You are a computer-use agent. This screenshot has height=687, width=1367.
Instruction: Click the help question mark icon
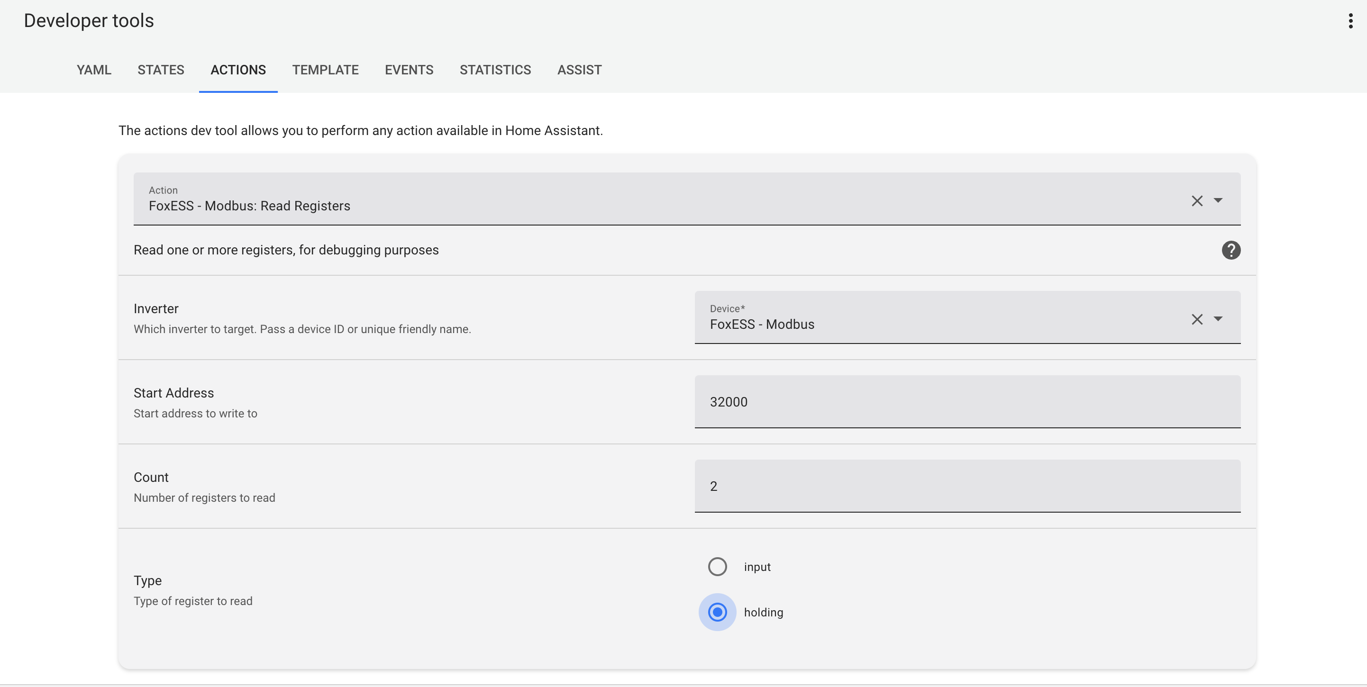point(1230,250)
